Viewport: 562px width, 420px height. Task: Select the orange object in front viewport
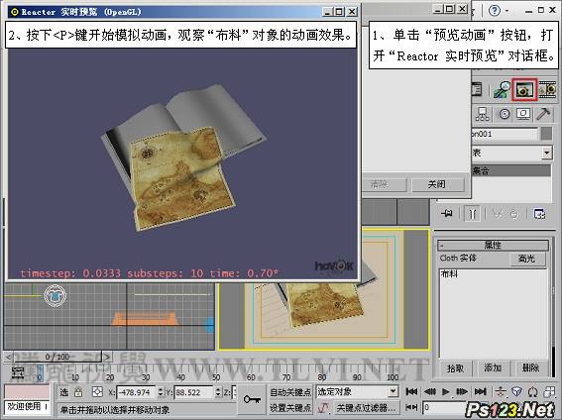(x=145, y=318)
